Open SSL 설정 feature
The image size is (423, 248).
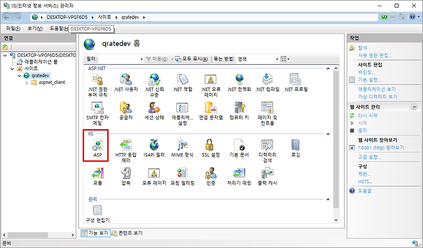coord(211,148)
